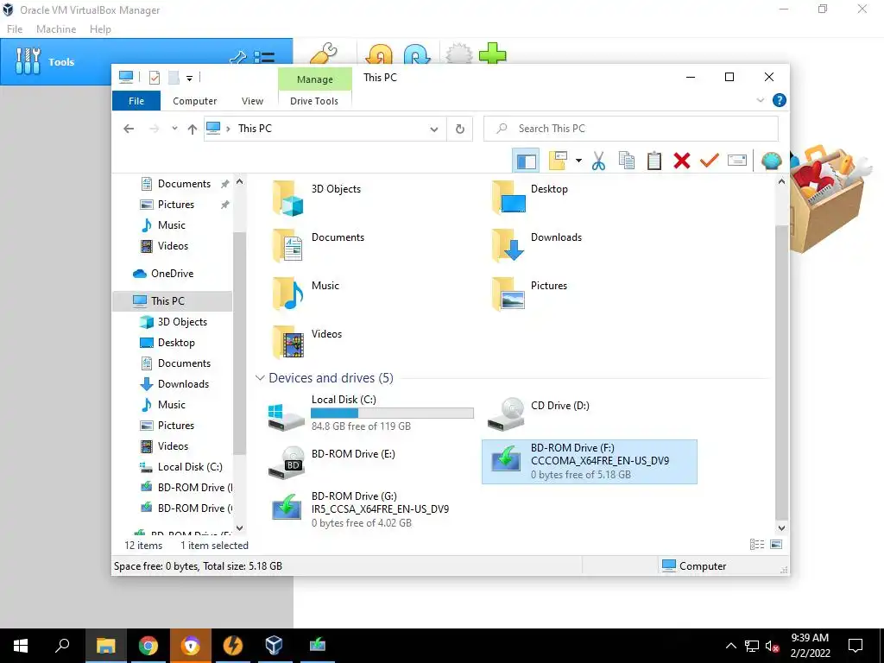Refresh This PC with the refresh button
Screen dimensions: 884x663
[460, 129]
